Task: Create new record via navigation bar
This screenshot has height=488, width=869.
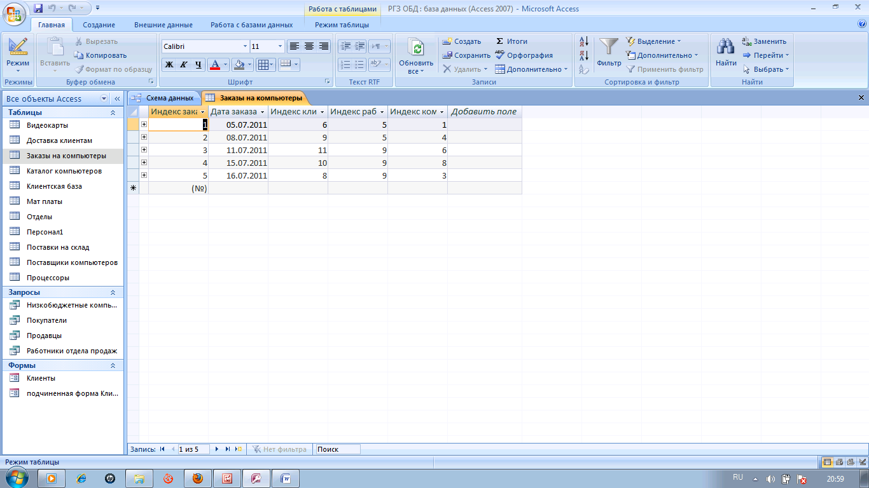Action: coord(238,449)
